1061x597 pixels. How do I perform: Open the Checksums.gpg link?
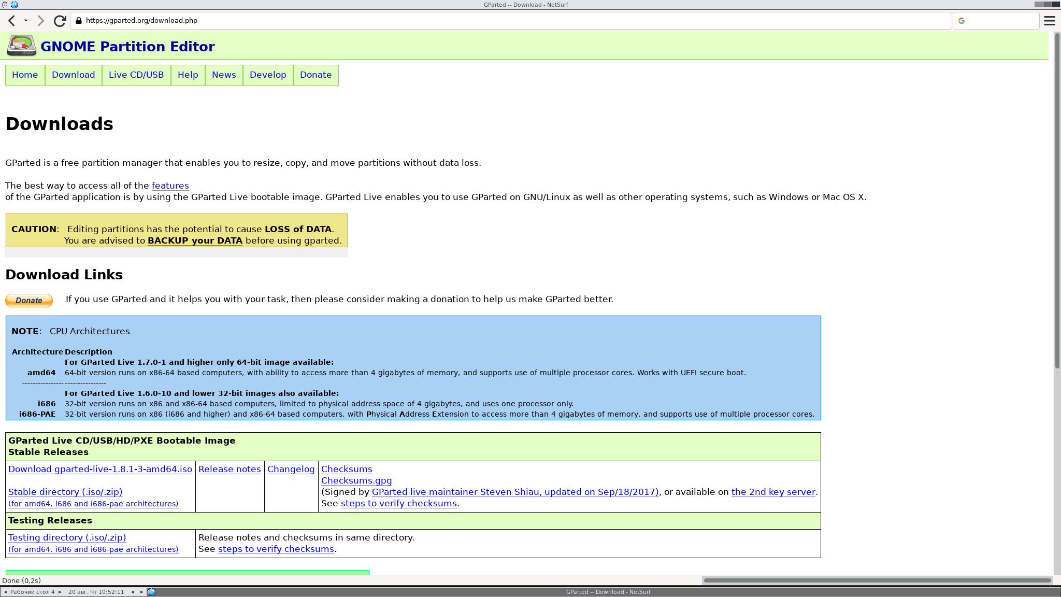(x=356, y=480)
